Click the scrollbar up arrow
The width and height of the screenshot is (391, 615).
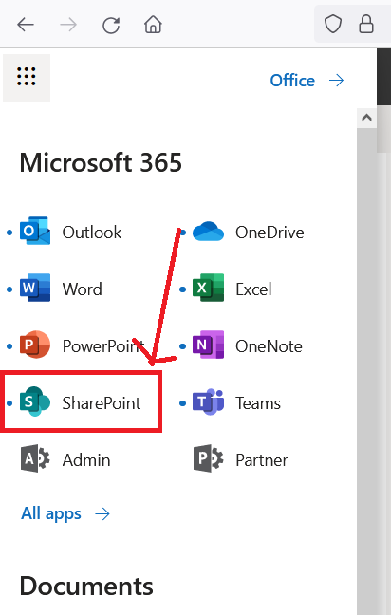click(366, 118)
